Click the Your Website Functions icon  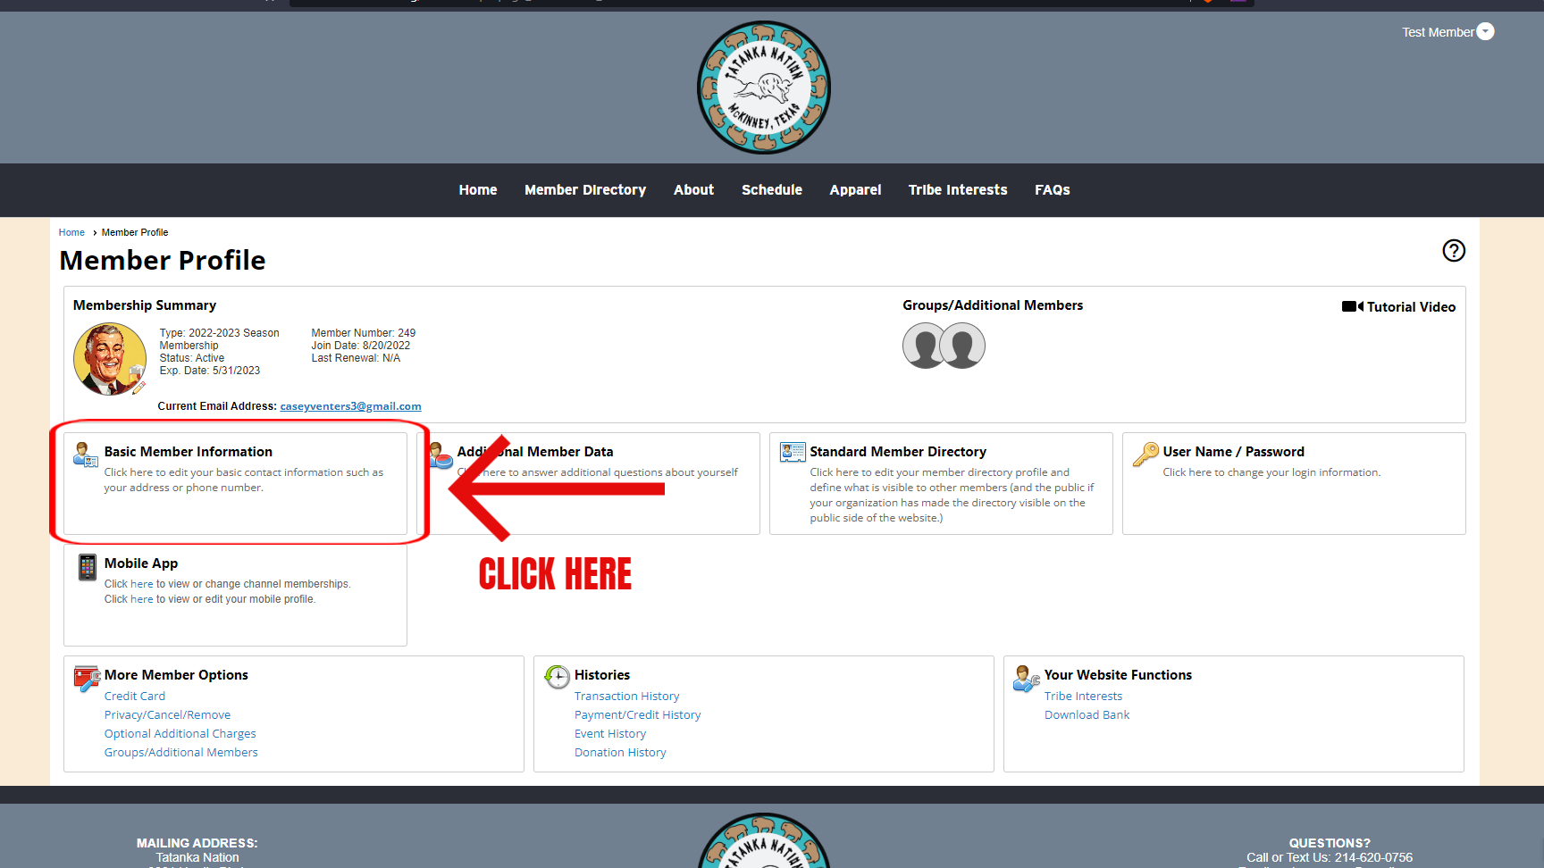click(1026, 679)
